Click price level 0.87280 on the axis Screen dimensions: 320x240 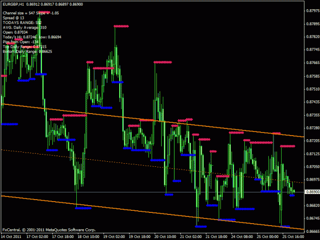(313, 128)
